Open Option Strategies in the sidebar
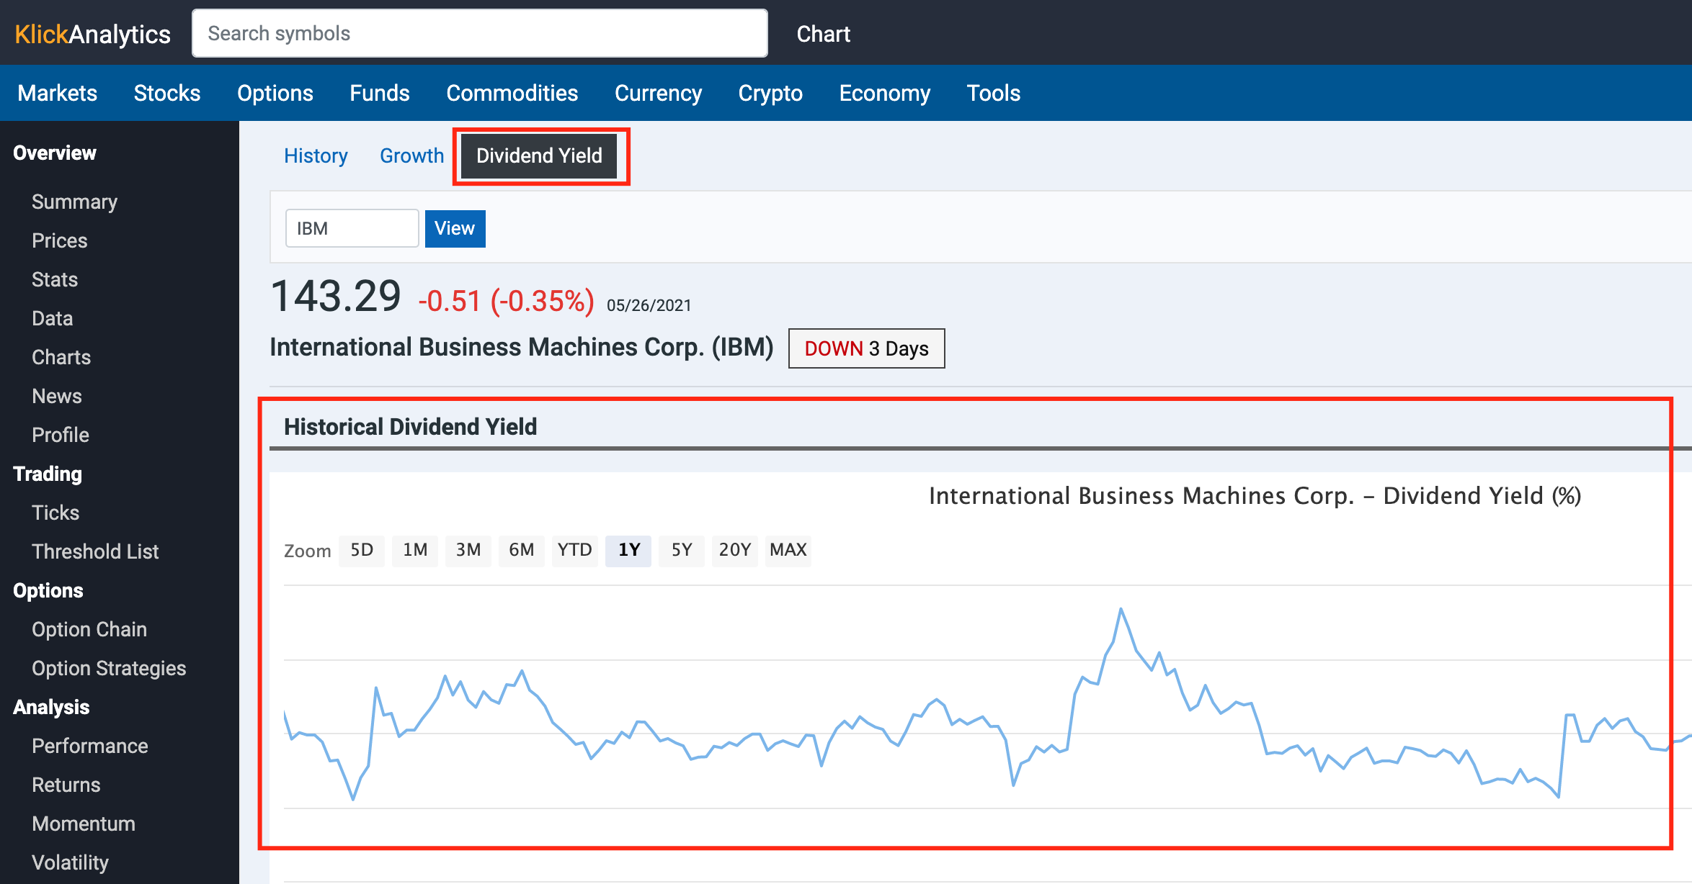 click(x=109, y=668)
